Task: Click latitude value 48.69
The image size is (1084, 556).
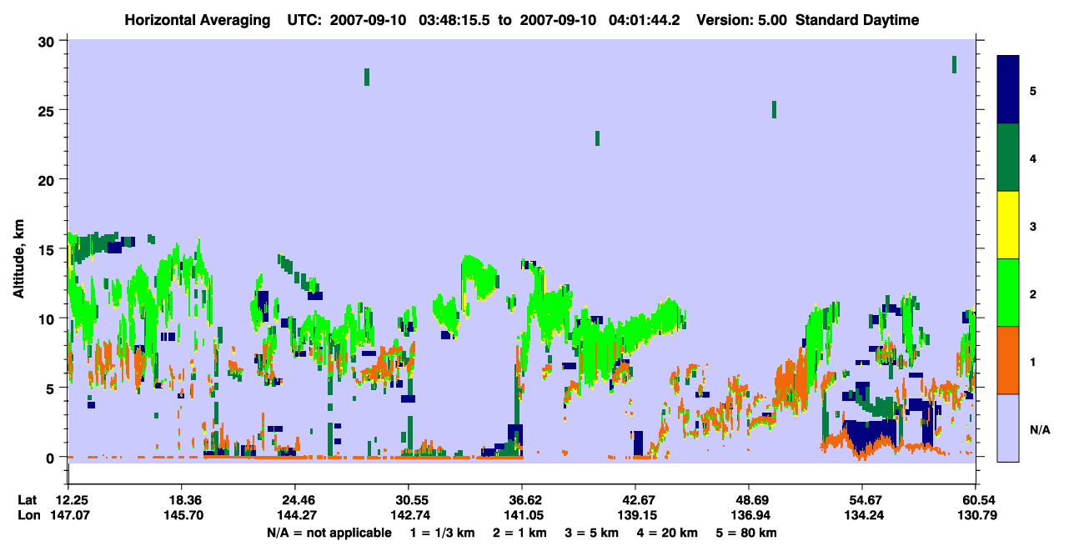Action: point(749,499)
